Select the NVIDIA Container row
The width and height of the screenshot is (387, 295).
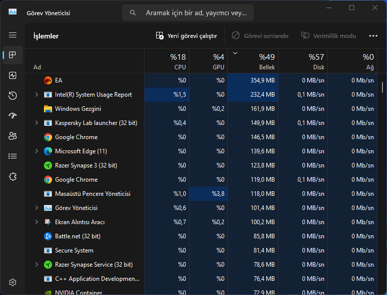201,290
